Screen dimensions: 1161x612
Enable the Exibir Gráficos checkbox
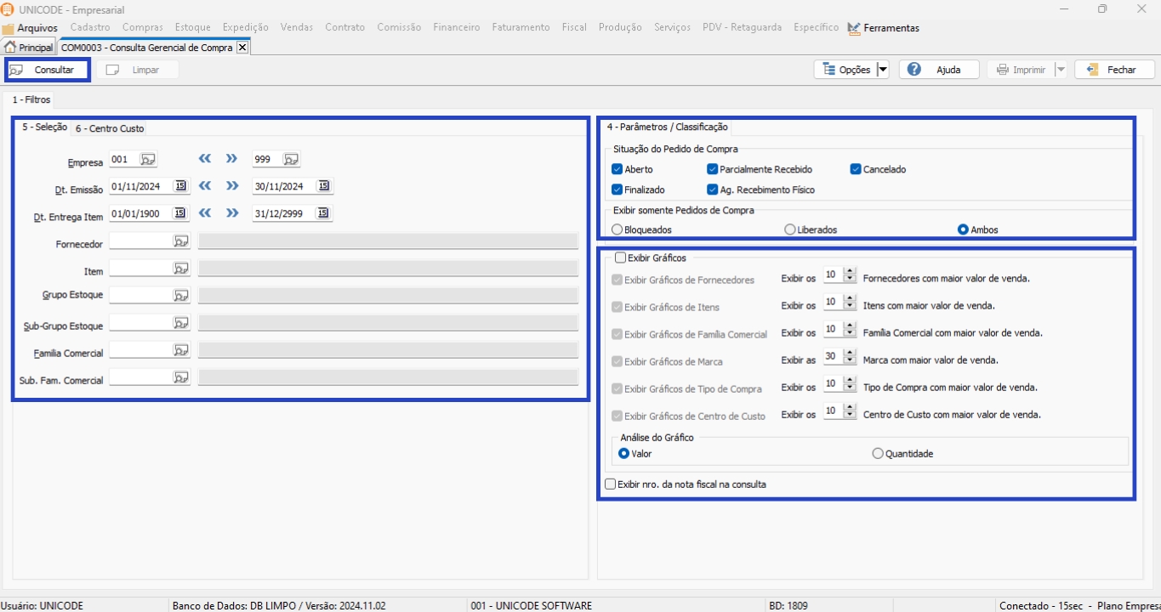(x=620, y=258)
